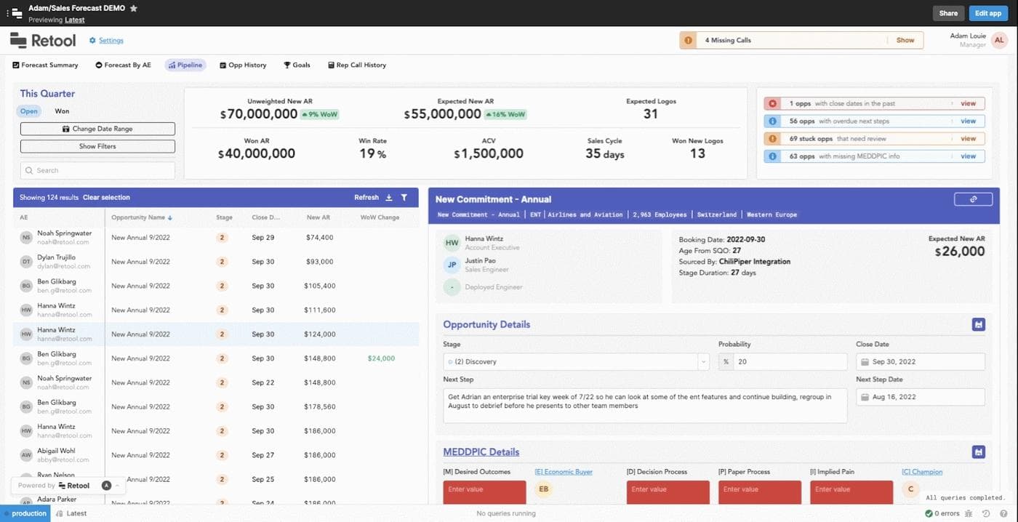Select the Open toggle under This Quarter
This screenshot has width=1018, height=522.
tap(29, 111)
